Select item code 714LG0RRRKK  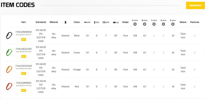[24, 83]
